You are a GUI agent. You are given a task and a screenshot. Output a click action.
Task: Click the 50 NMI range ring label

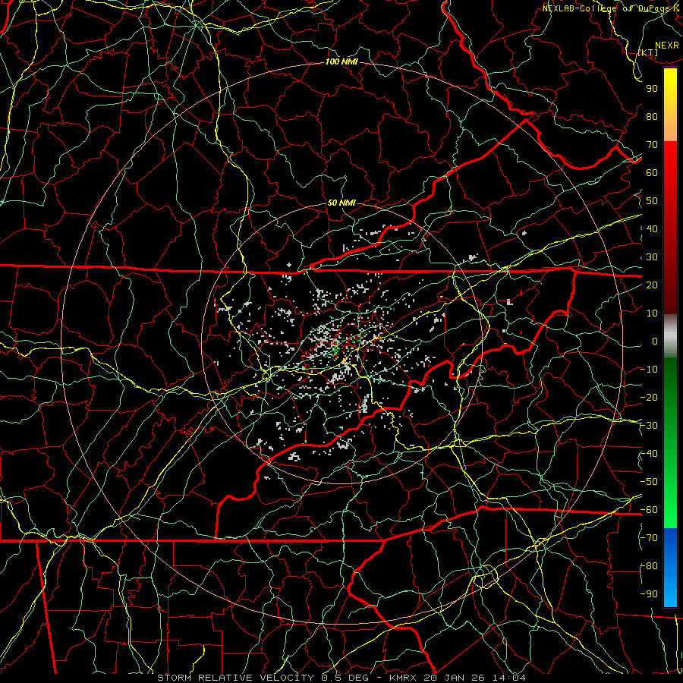[x=341, y=203]
